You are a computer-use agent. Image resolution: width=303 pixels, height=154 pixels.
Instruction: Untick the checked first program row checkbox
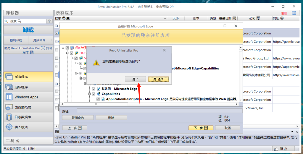[57, 33]
